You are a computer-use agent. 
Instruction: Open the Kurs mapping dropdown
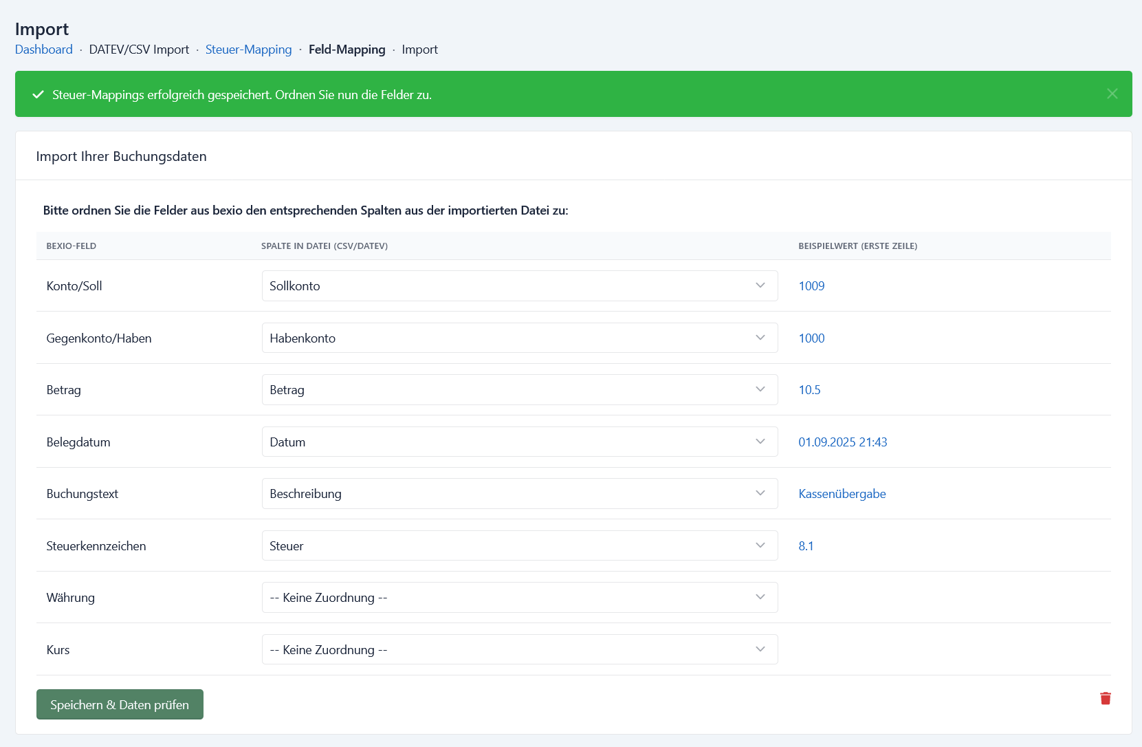coord(519,649)
